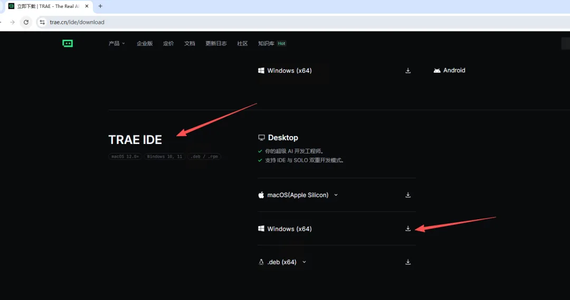Click the .deb (x64) label
Screen dimensions: 570x300
point(282,262)
